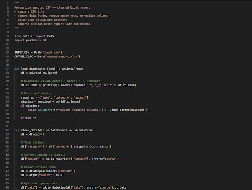Click the pd.to_numeric call
Image resolution: width=252 pixels, height=190 pixels.
82,159
